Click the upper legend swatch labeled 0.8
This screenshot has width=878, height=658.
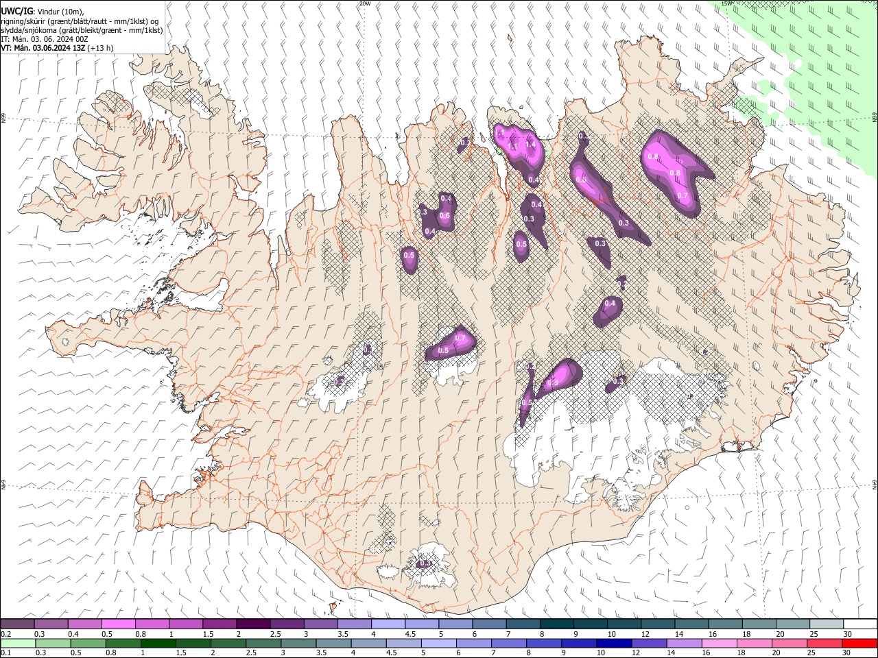(x=152, y=624)
